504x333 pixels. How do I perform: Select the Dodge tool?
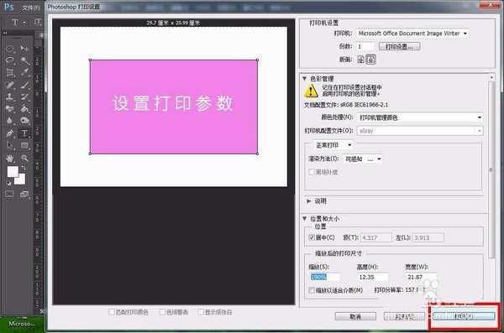point(24,121)
